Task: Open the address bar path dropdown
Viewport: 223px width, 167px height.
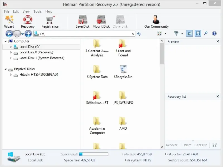Action: point(133,34)
